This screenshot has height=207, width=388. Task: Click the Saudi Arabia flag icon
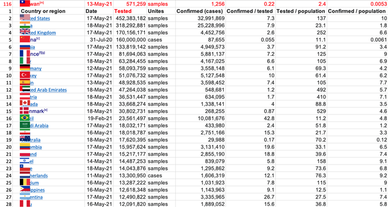click(25, 125)
